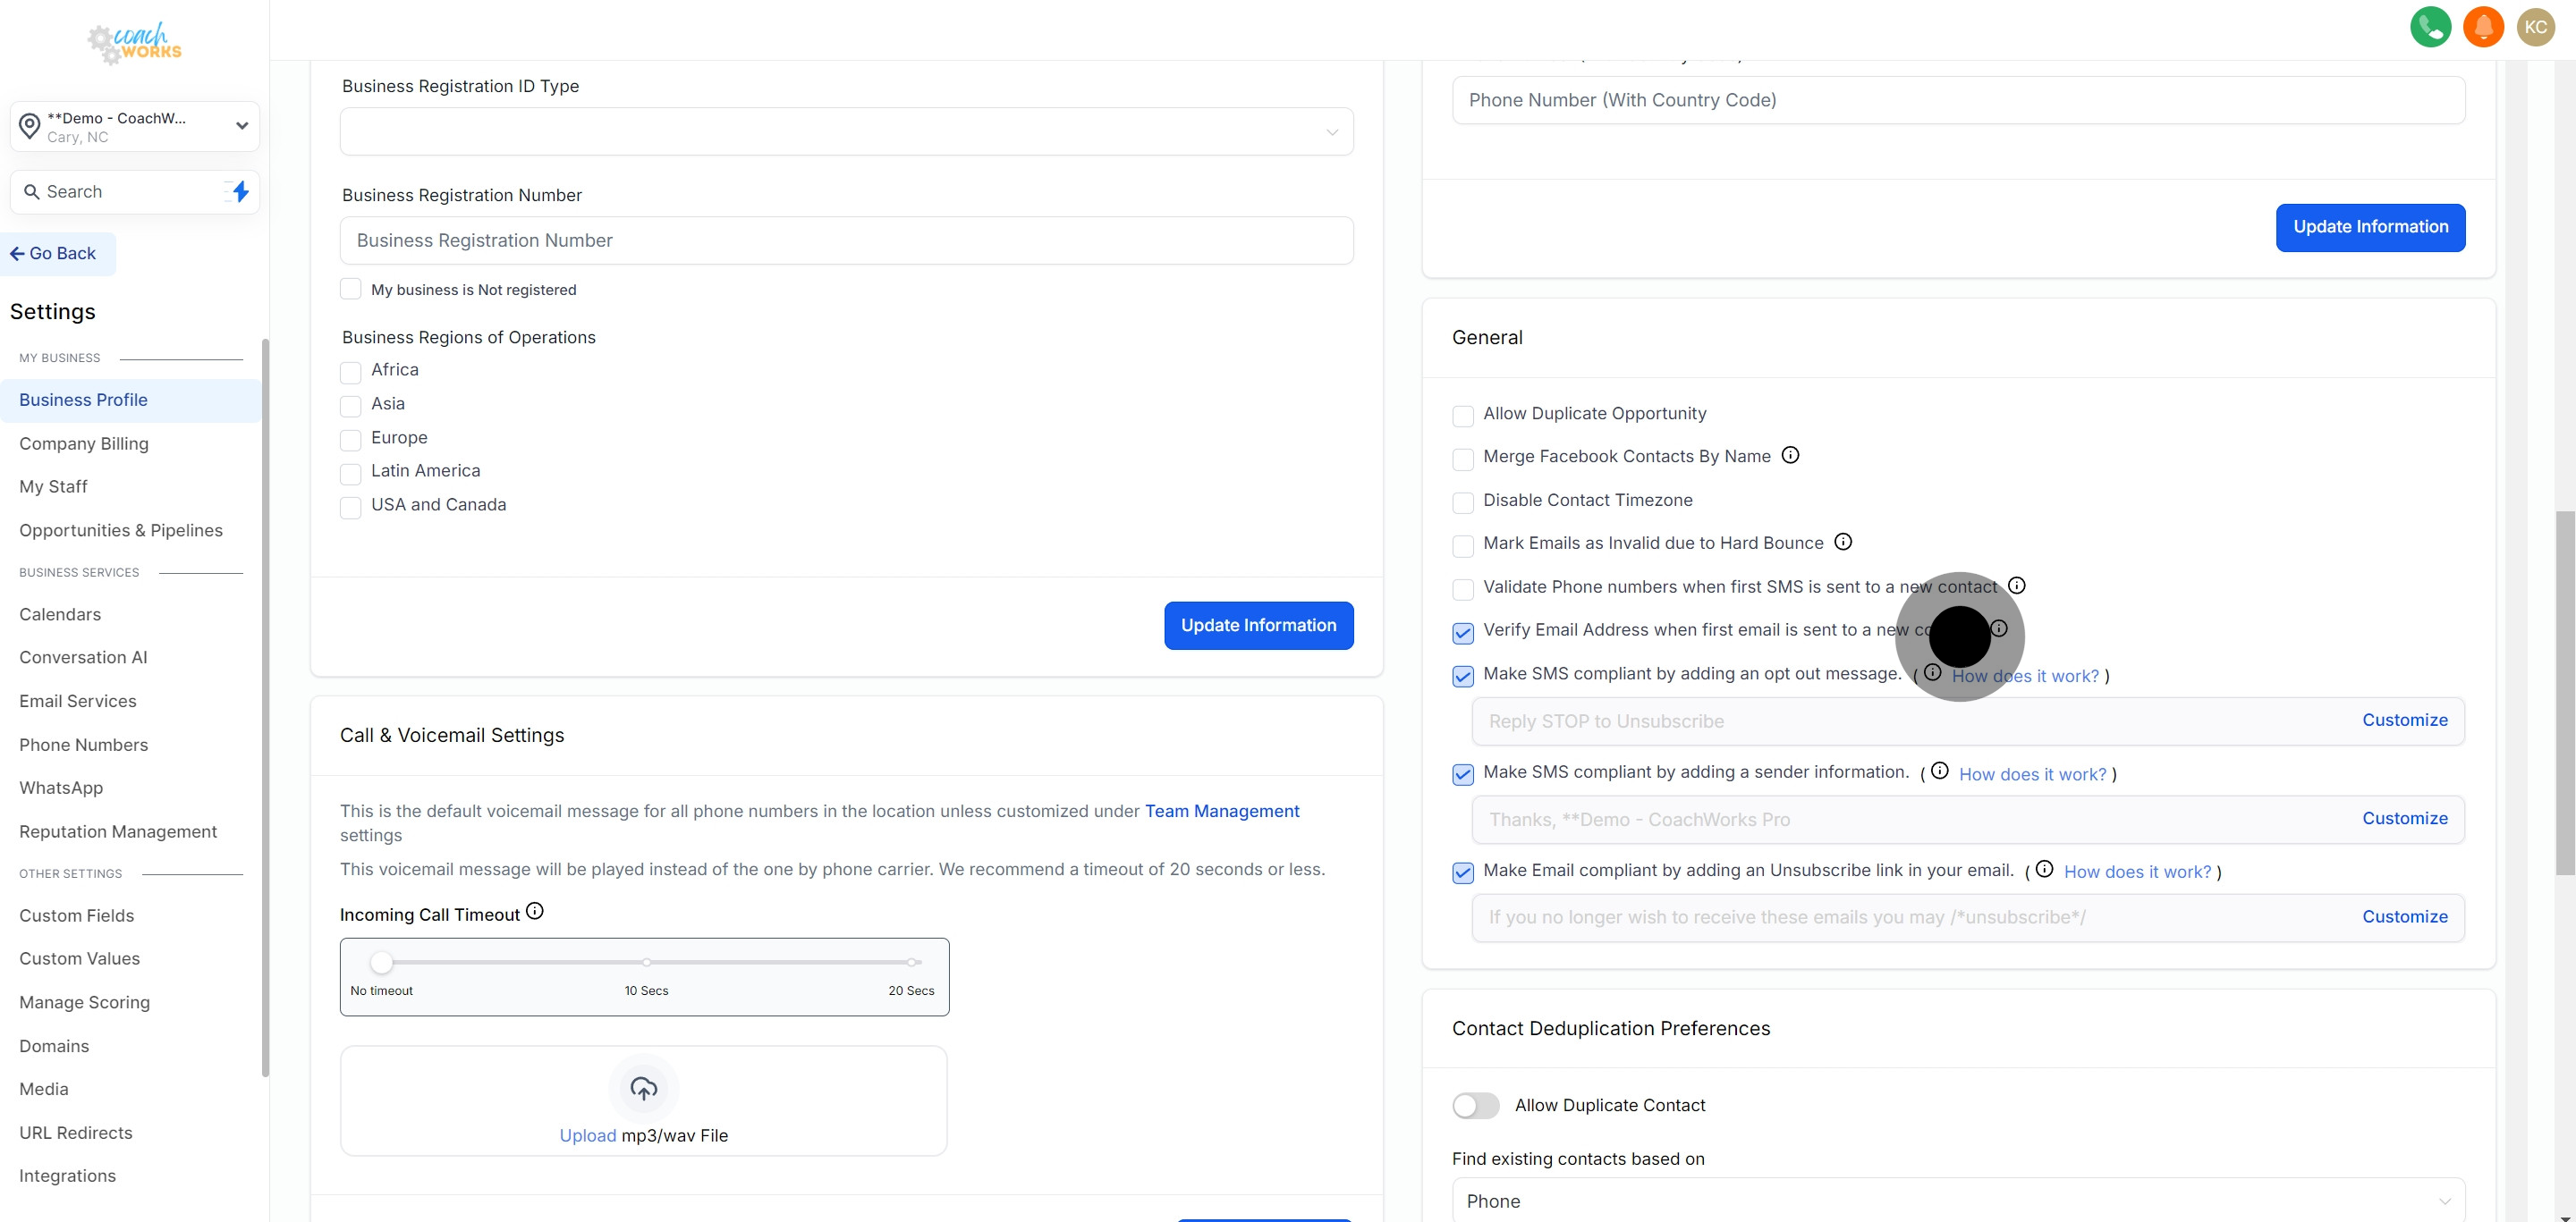Open the orange notifications bell

point(2483,27)
